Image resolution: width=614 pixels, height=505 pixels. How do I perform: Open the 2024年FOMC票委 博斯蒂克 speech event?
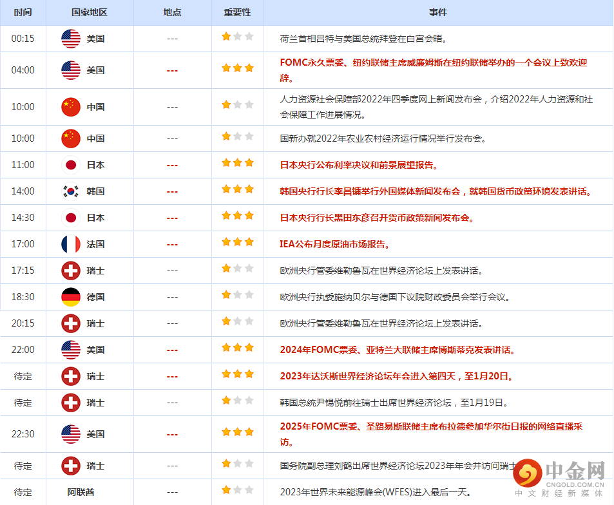pos(397,350)
